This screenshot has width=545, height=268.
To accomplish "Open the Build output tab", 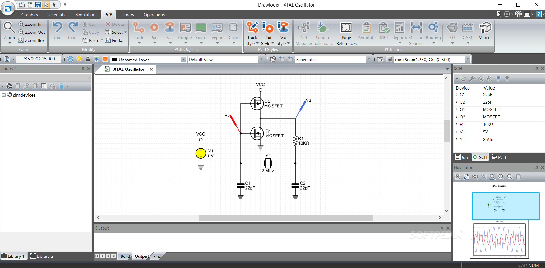I will click(x=125, y=256).
